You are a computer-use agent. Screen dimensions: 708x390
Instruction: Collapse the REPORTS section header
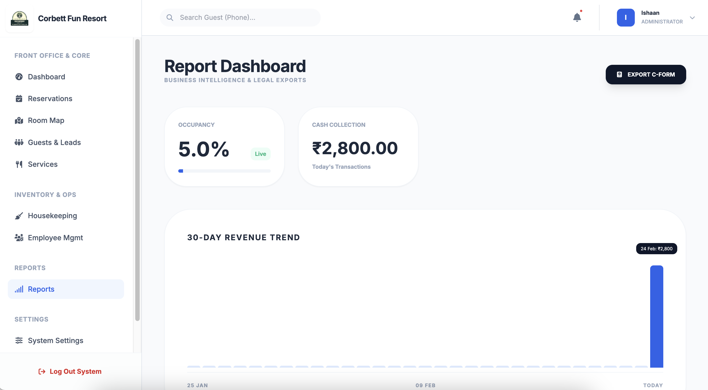[x=30, y=268]
